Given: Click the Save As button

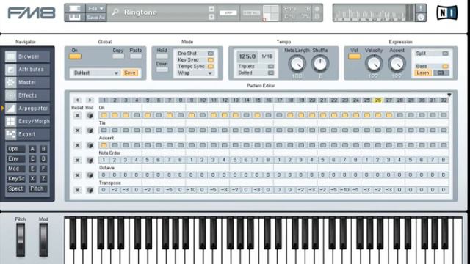Looking at the screenshot, I should 95,18.
